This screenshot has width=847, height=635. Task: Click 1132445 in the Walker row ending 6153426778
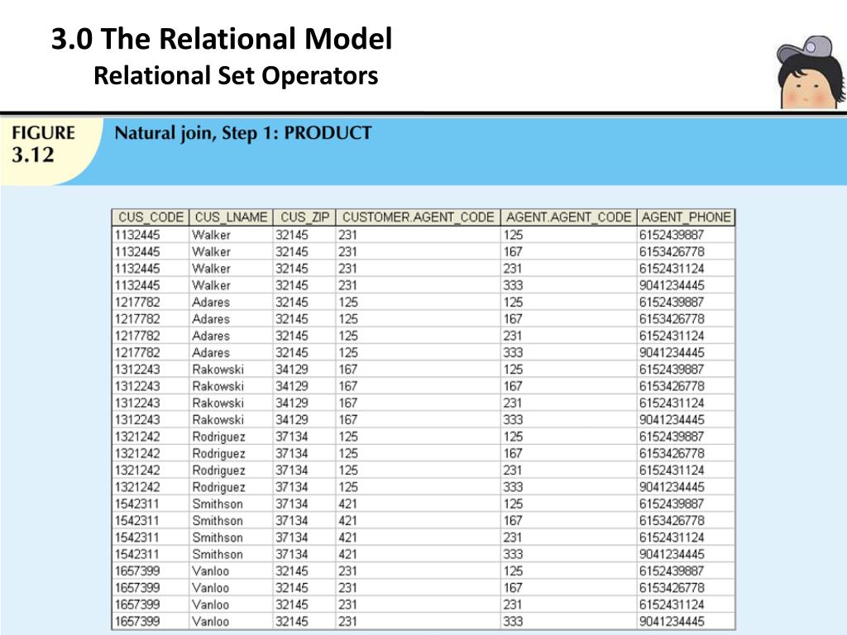(x=137, y=251)
